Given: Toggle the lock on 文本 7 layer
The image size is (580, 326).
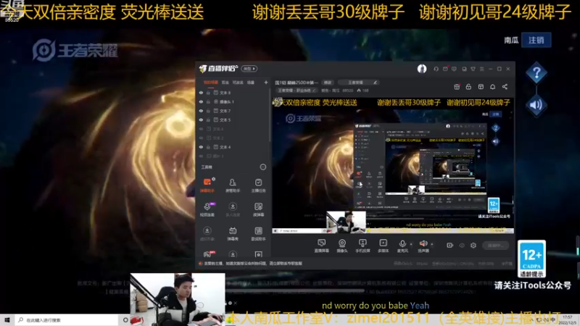Looking at the screenshot, I should pos(208,111).
